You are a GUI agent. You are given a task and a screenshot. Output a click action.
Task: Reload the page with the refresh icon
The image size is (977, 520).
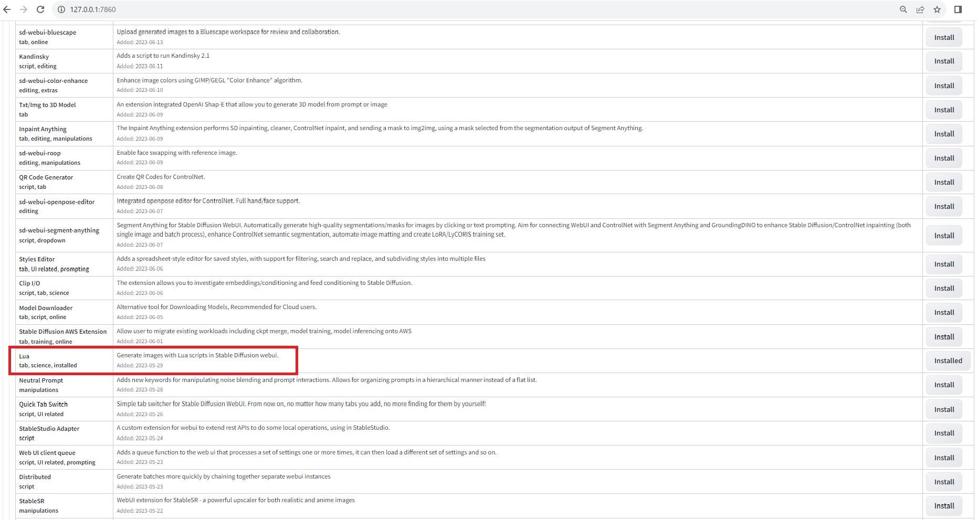[40, 9]
